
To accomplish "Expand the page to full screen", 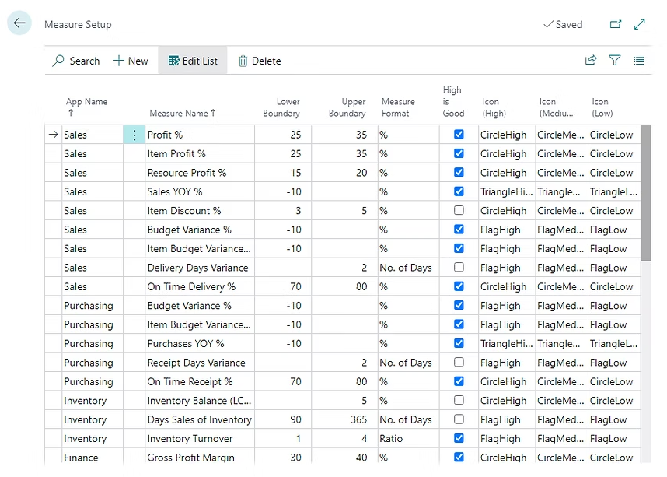I will [x=640, y=24].
